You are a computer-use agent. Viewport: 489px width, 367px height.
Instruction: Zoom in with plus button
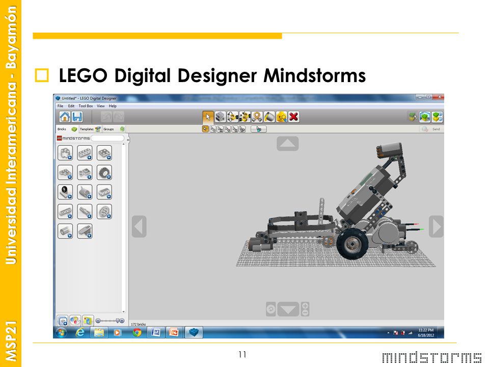[305, 305]
